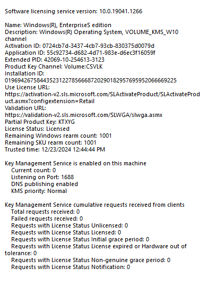This screenshot has width=209, height=286.
Task: Click the DNS publishing enabled line
Action: tap(45, 184)
